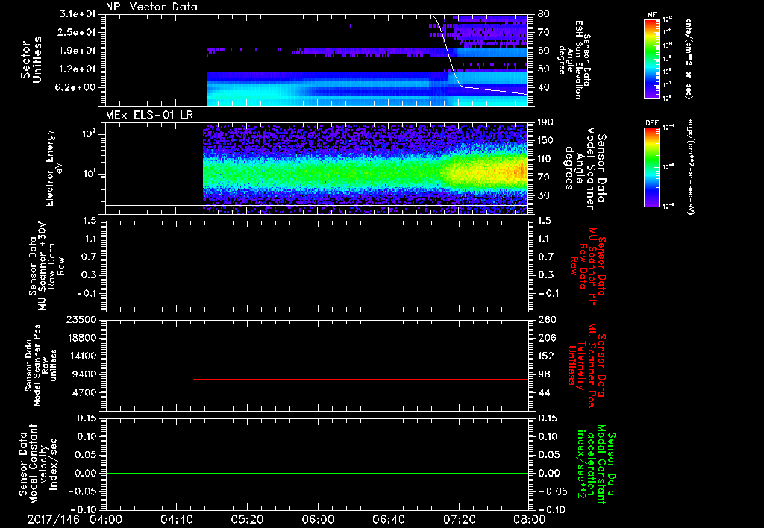This screenshot has height=528, width=764.
Task: Click the red "MU Scanner Pos Telemetry" axis title
Action: coord(586,365)
